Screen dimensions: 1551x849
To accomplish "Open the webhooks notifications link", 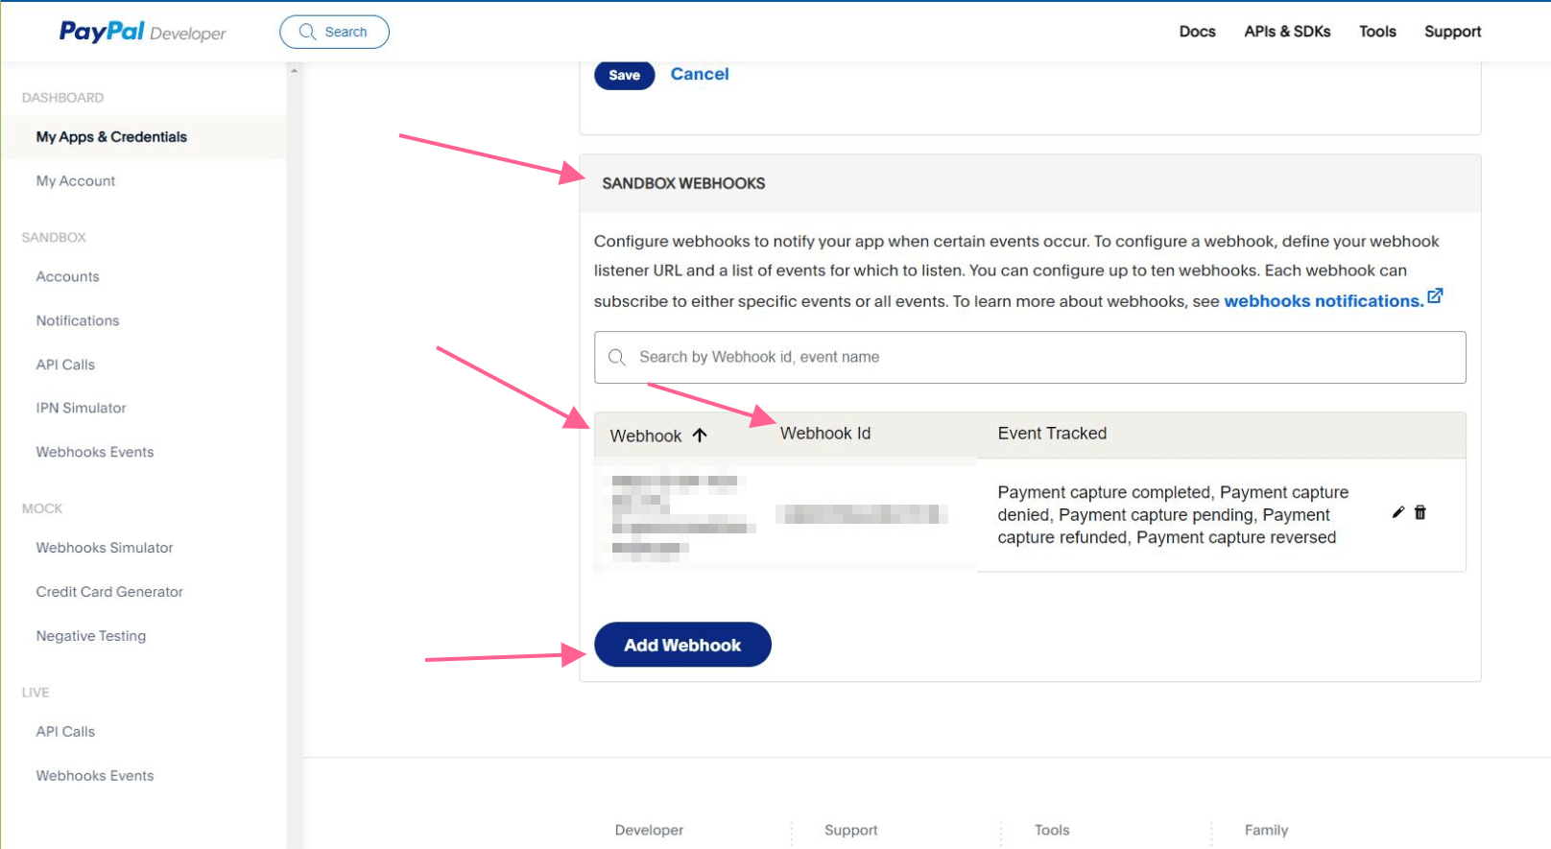I will [x=1323, y=301].
